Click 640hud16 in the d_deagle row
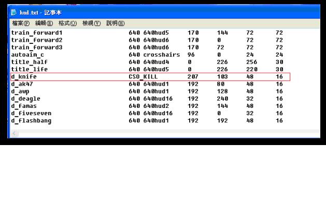The image size is (326, 223). click(x=158, y=99)
